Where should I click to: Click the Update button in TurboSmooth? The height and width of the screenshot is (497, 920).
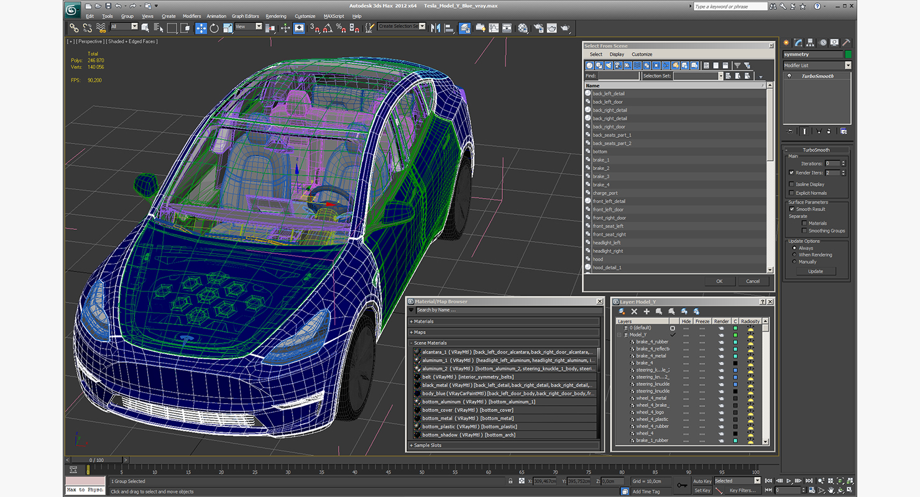(x=816, y=271)
